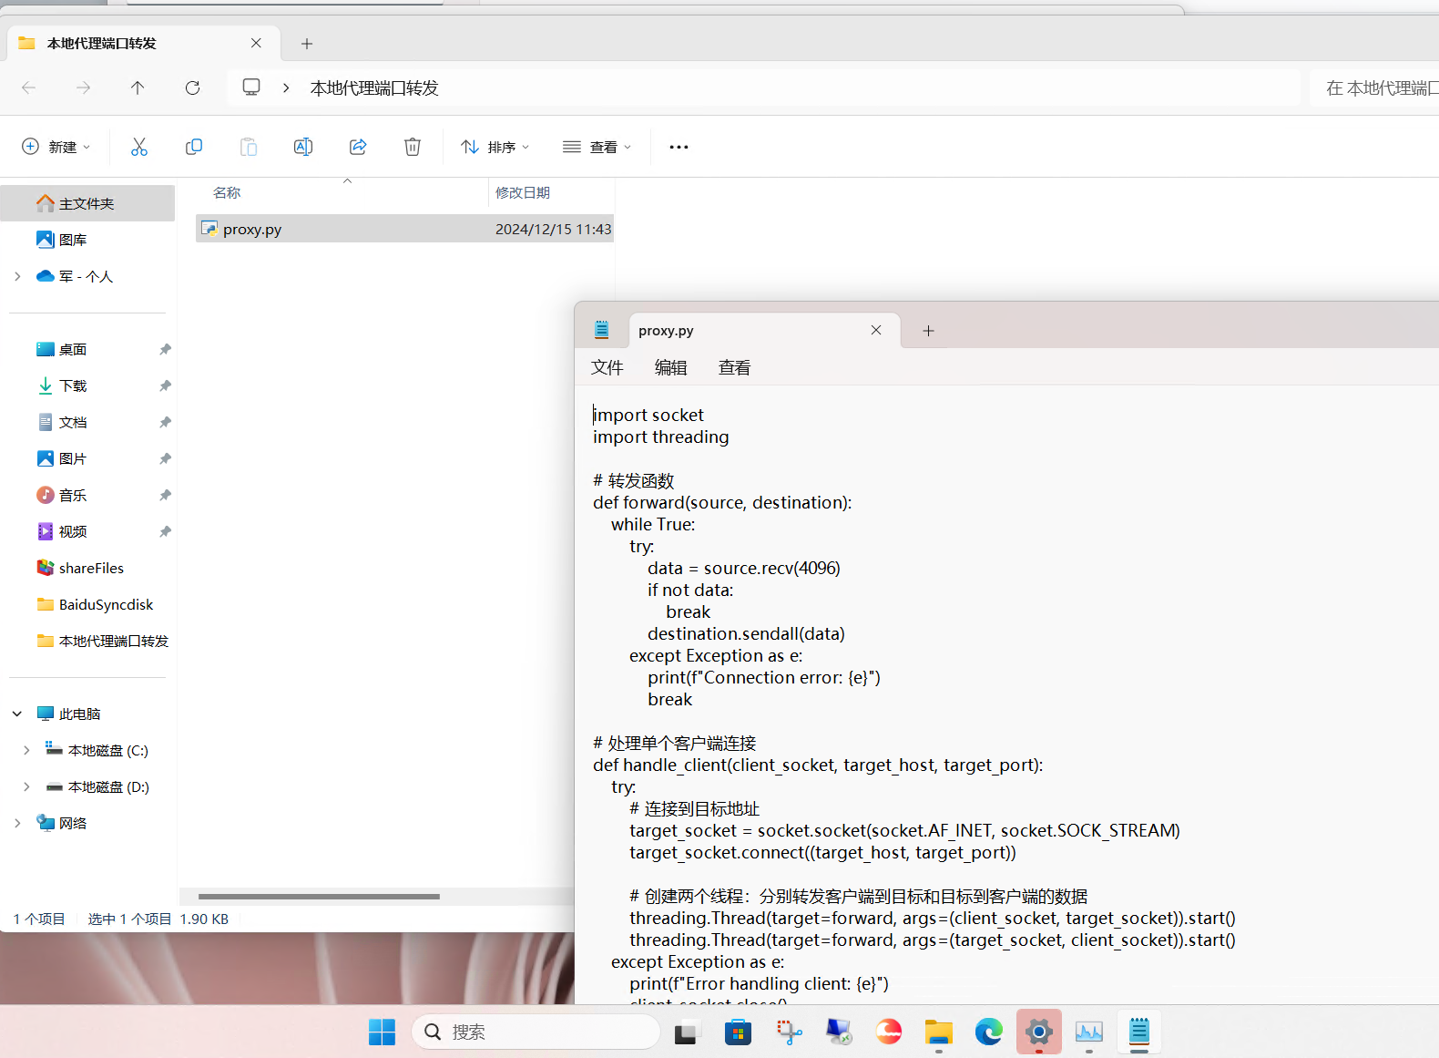The width and height of the screenshot is (1439, 1058).
Task: Expand the 网络 tree node
Action: [x=17, y=823]
